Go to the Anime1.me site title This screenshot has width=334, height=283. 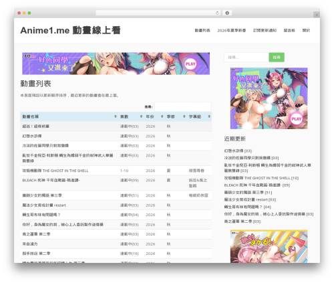(70, 30)
